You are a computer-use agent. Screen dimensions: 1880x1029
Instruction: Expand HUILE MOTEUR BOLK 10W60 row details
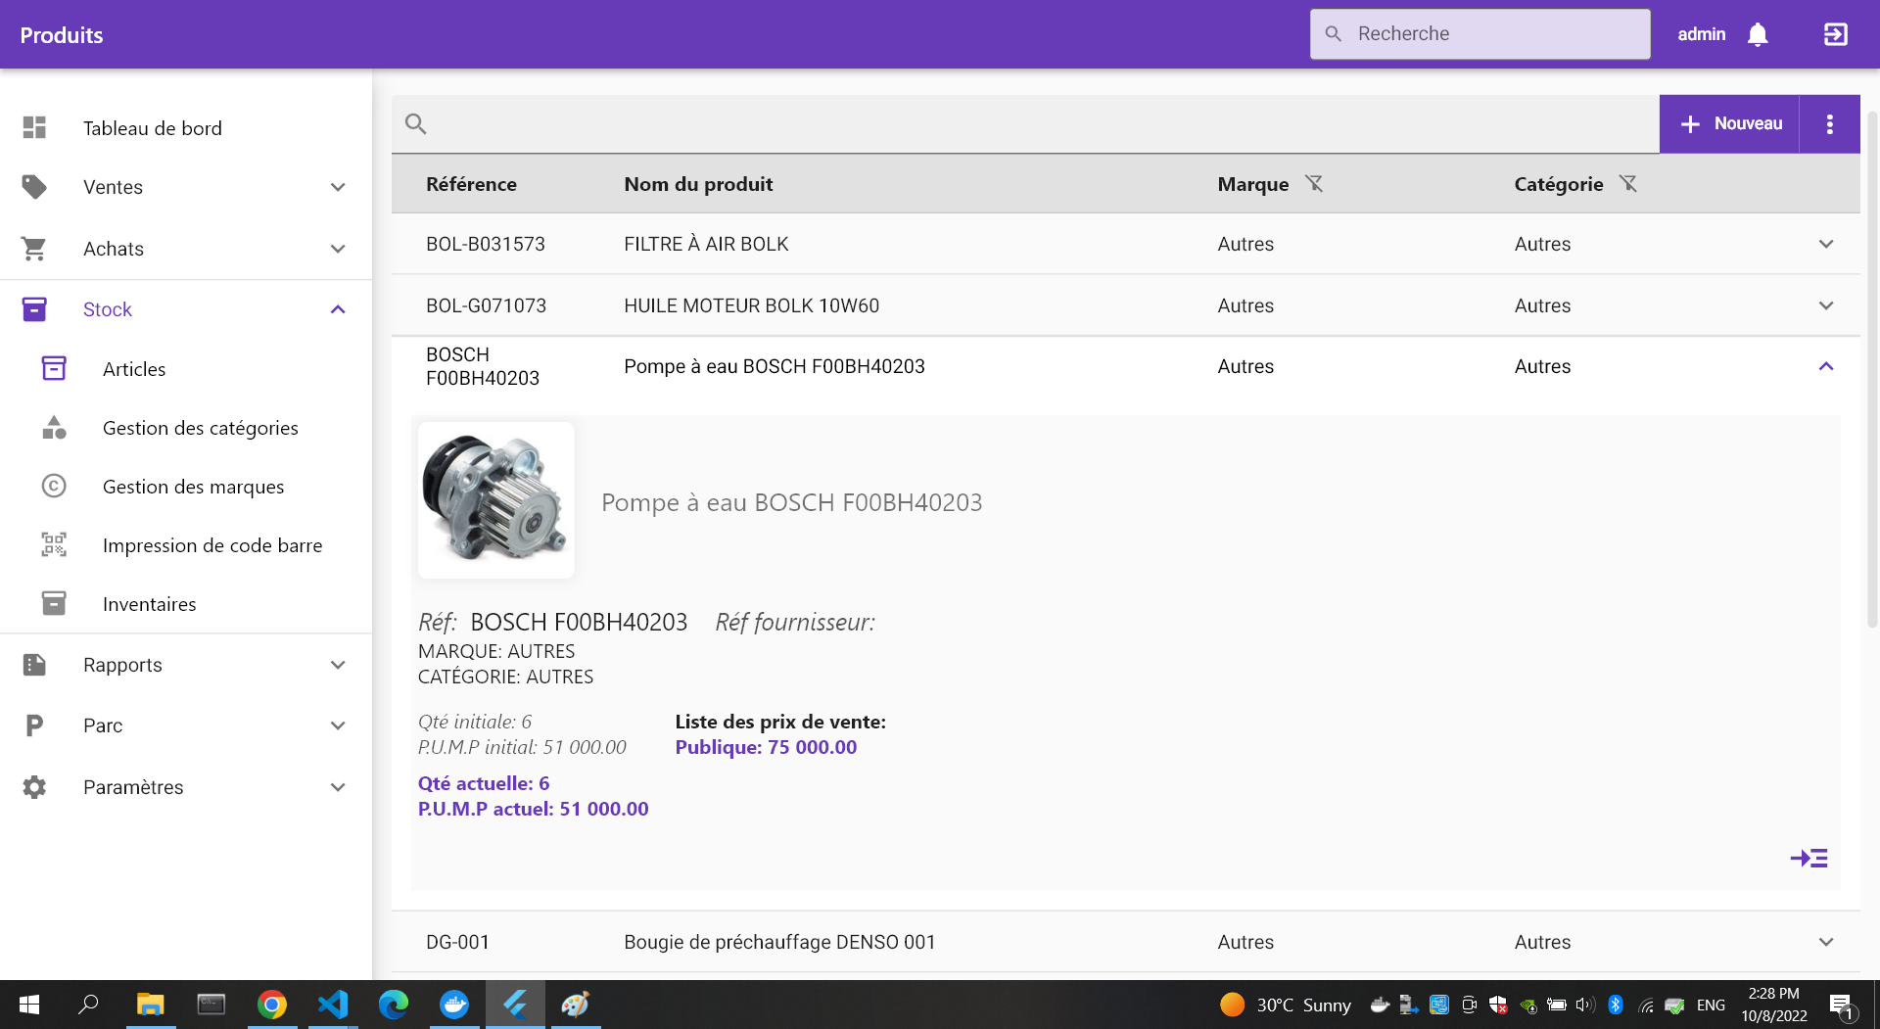[x=1826, y=305]
